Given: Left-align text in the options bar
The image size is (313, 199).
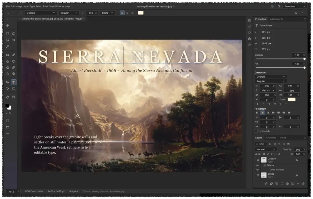Looking at the screenshot, I should (x=122, y=13).
